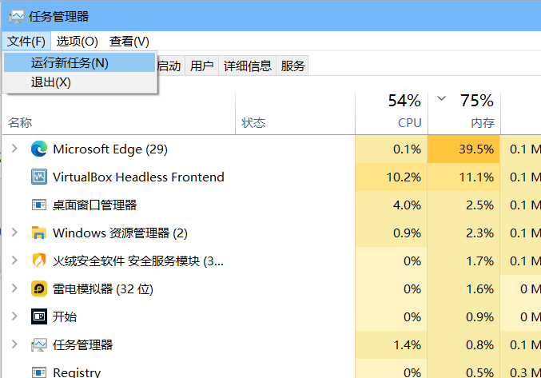Expand the 雷电模拟器 process group
This screenshot has width=541, height=378.
[x=14, y=288]
